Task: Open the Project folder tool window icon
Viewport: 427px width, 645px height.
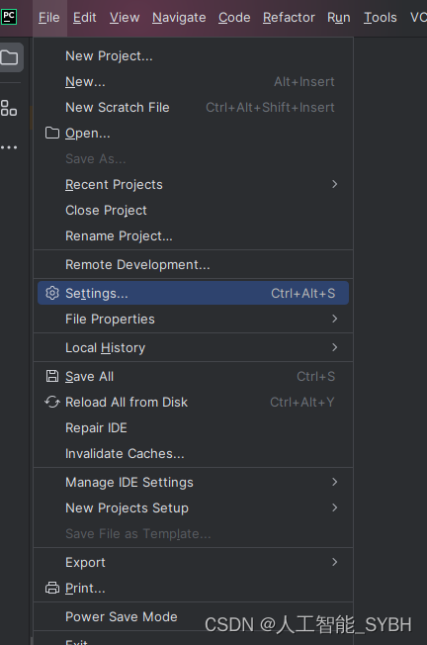Action: point(10,57)
